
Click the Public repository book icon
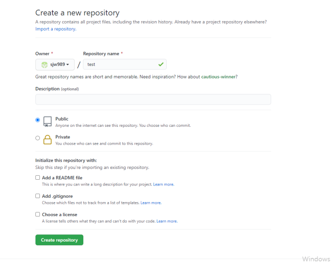(48, 122)
